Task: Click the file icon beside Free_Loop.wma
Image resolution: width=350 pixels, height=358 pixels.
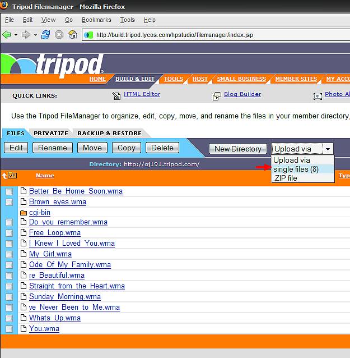Action: [x=24, y=232]
